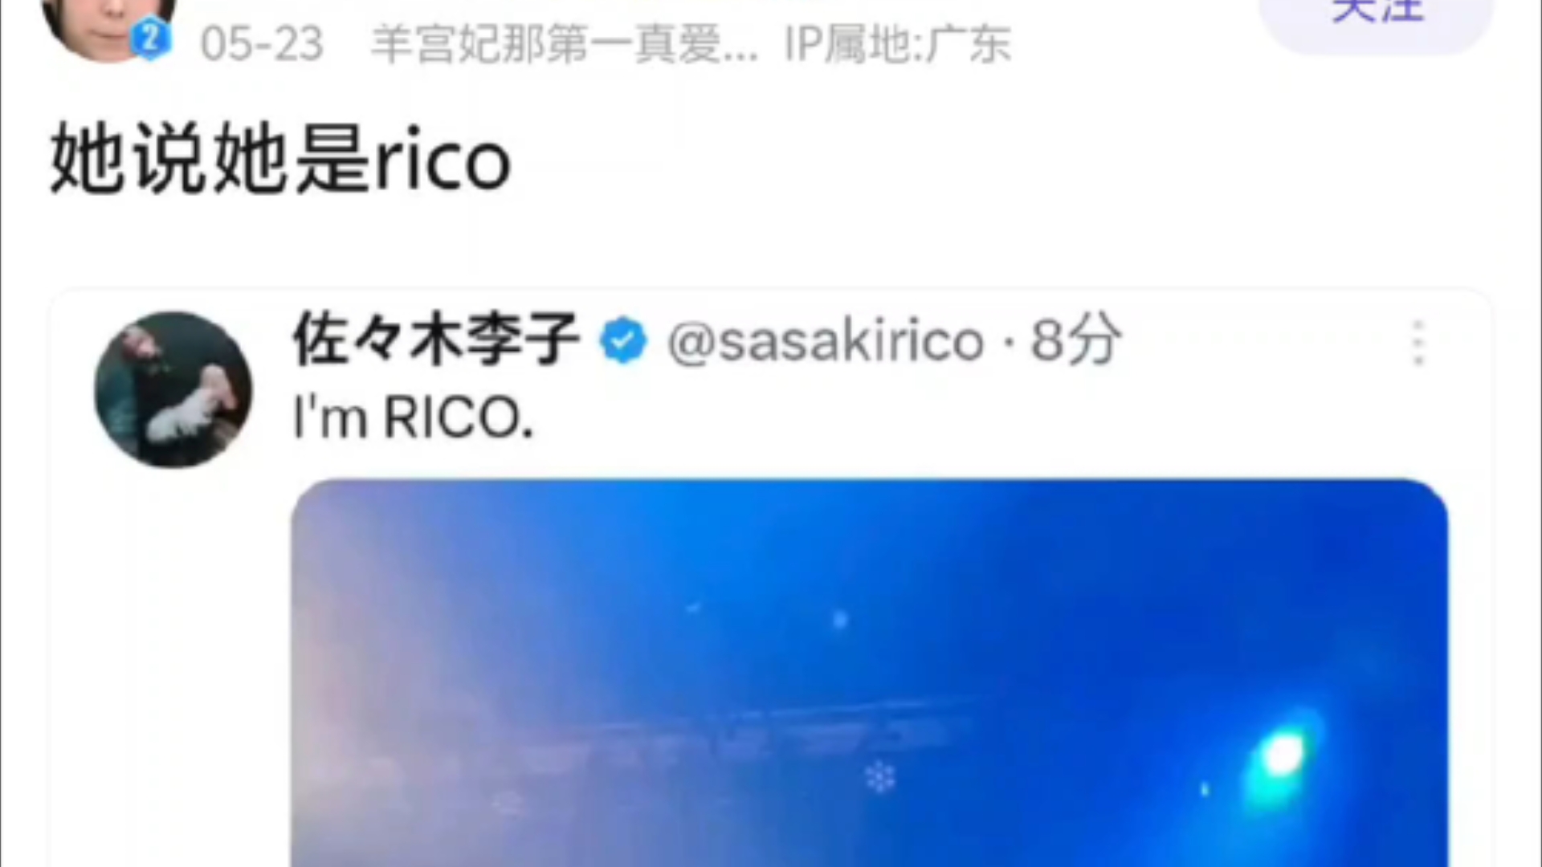
Task: Click the 佐々木李子 display name
Action: (x=436, y=340)
